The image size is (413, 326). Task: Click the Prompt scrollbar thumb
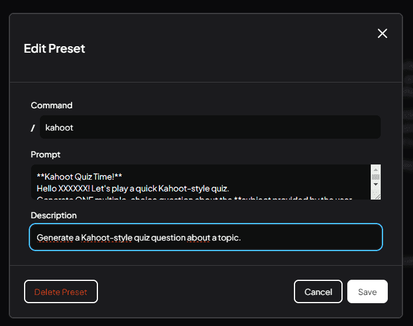click(x=376, y=177)
